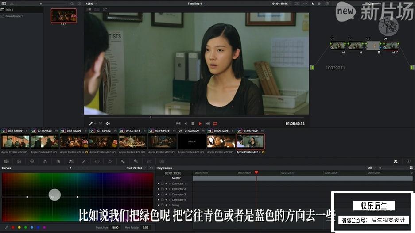Open the Blur palette
The height and width of the screenshot is (233, 415).
click(x=123, y=161)
